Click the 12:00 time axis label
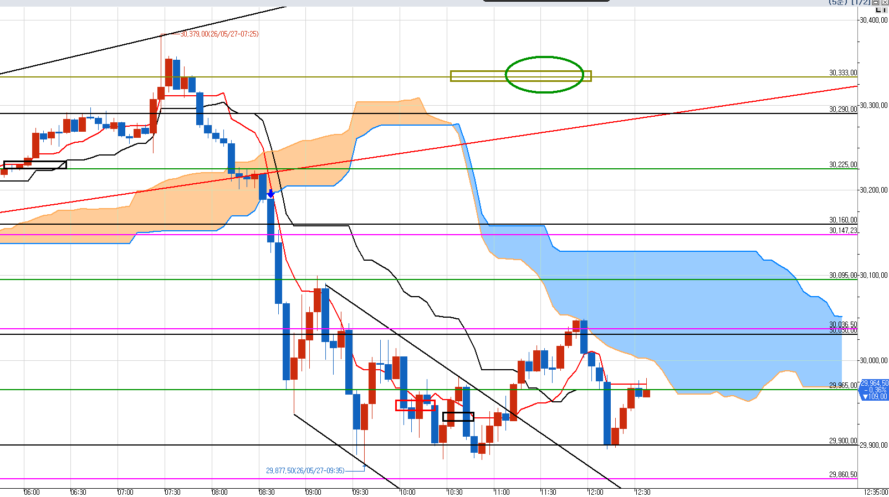The image size is (889, 497). pyautogui.click(x=595, y=492)
